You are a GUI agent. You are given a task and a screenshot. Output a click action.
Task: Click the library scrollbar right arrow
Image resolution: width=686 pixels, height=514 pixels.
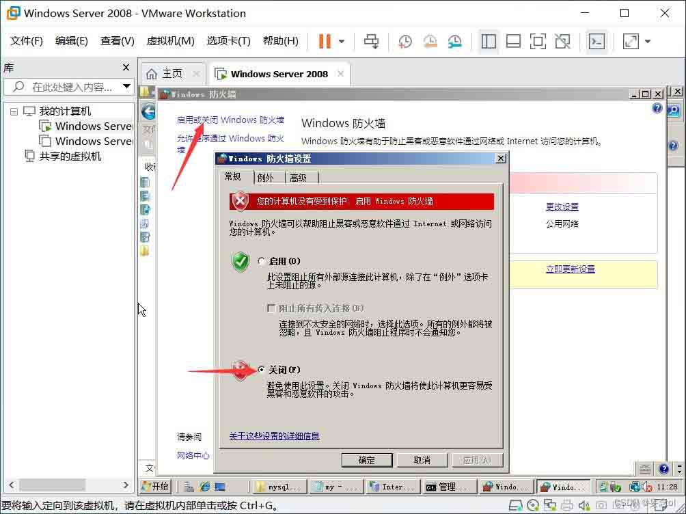coord(126,485)
